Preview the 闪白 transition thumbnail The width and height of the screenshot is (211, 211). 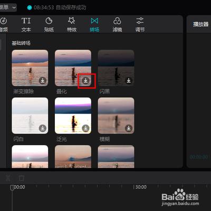click(x=30, y=116)
